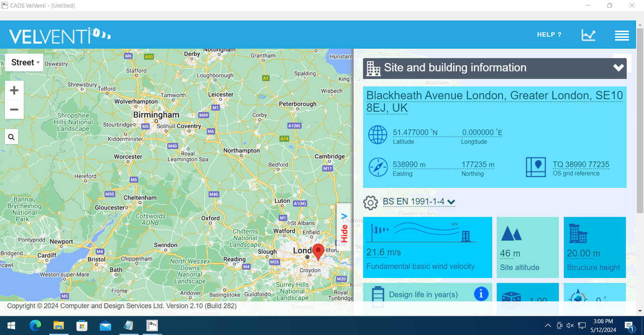644x335 pixels.
Task: Click the CADS VelVenti taskbar icon
Action: [152, 325]
